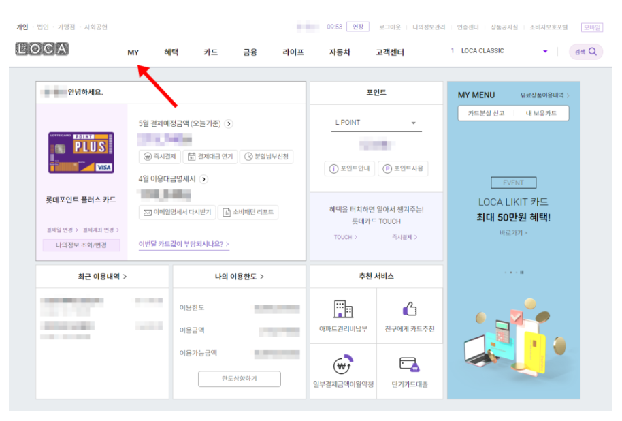The image size is (622, 421).
Task: Click 이메일명세서 다시받기 button
Action: tap(178, 212)
